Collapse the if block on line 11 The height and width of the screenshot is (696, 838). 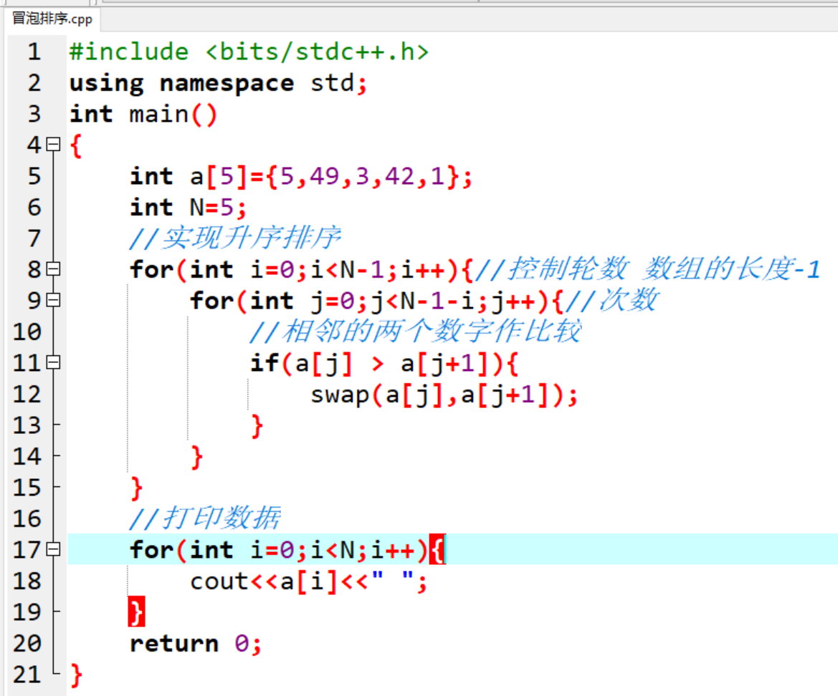click(x=53, y=363)
